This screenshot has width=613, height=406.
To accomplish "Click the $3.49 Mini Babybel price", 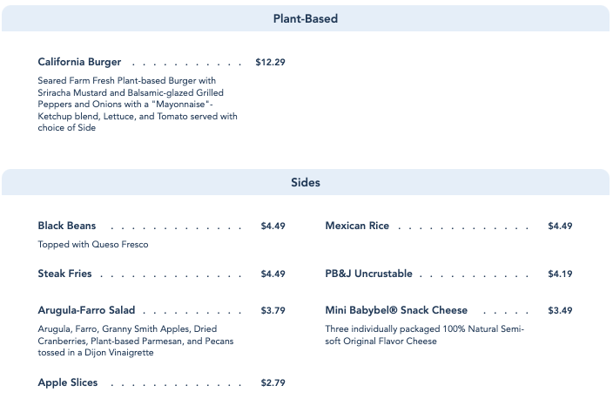I will coord(560,311).
